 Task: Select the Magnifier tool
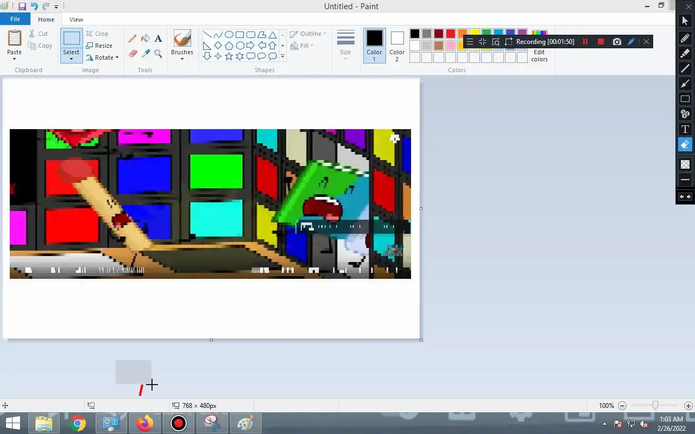158,53
